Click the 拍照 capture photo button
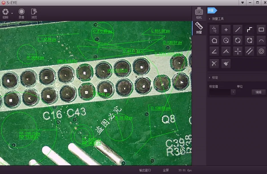The image size is (267, 174). tap(5, 13)
